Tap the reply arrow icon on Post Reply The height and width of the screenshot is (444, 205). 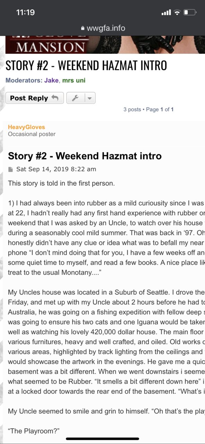point(55,98)
